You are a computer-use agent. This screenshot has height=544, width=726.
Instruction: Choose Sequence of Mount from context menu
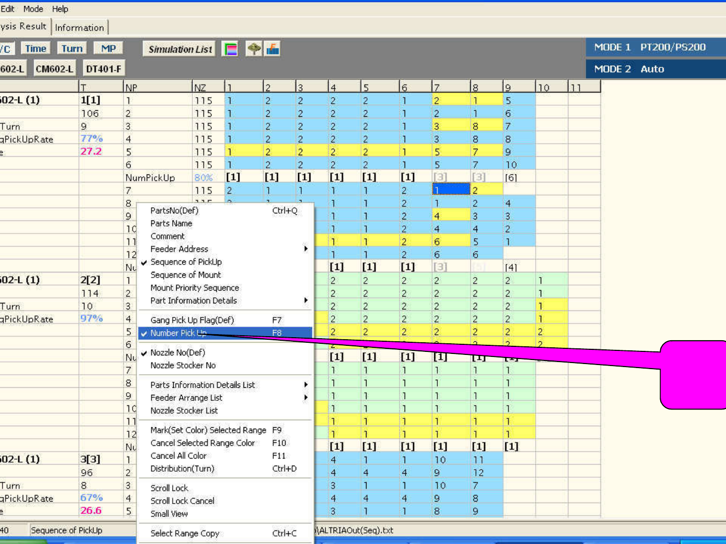185,275
